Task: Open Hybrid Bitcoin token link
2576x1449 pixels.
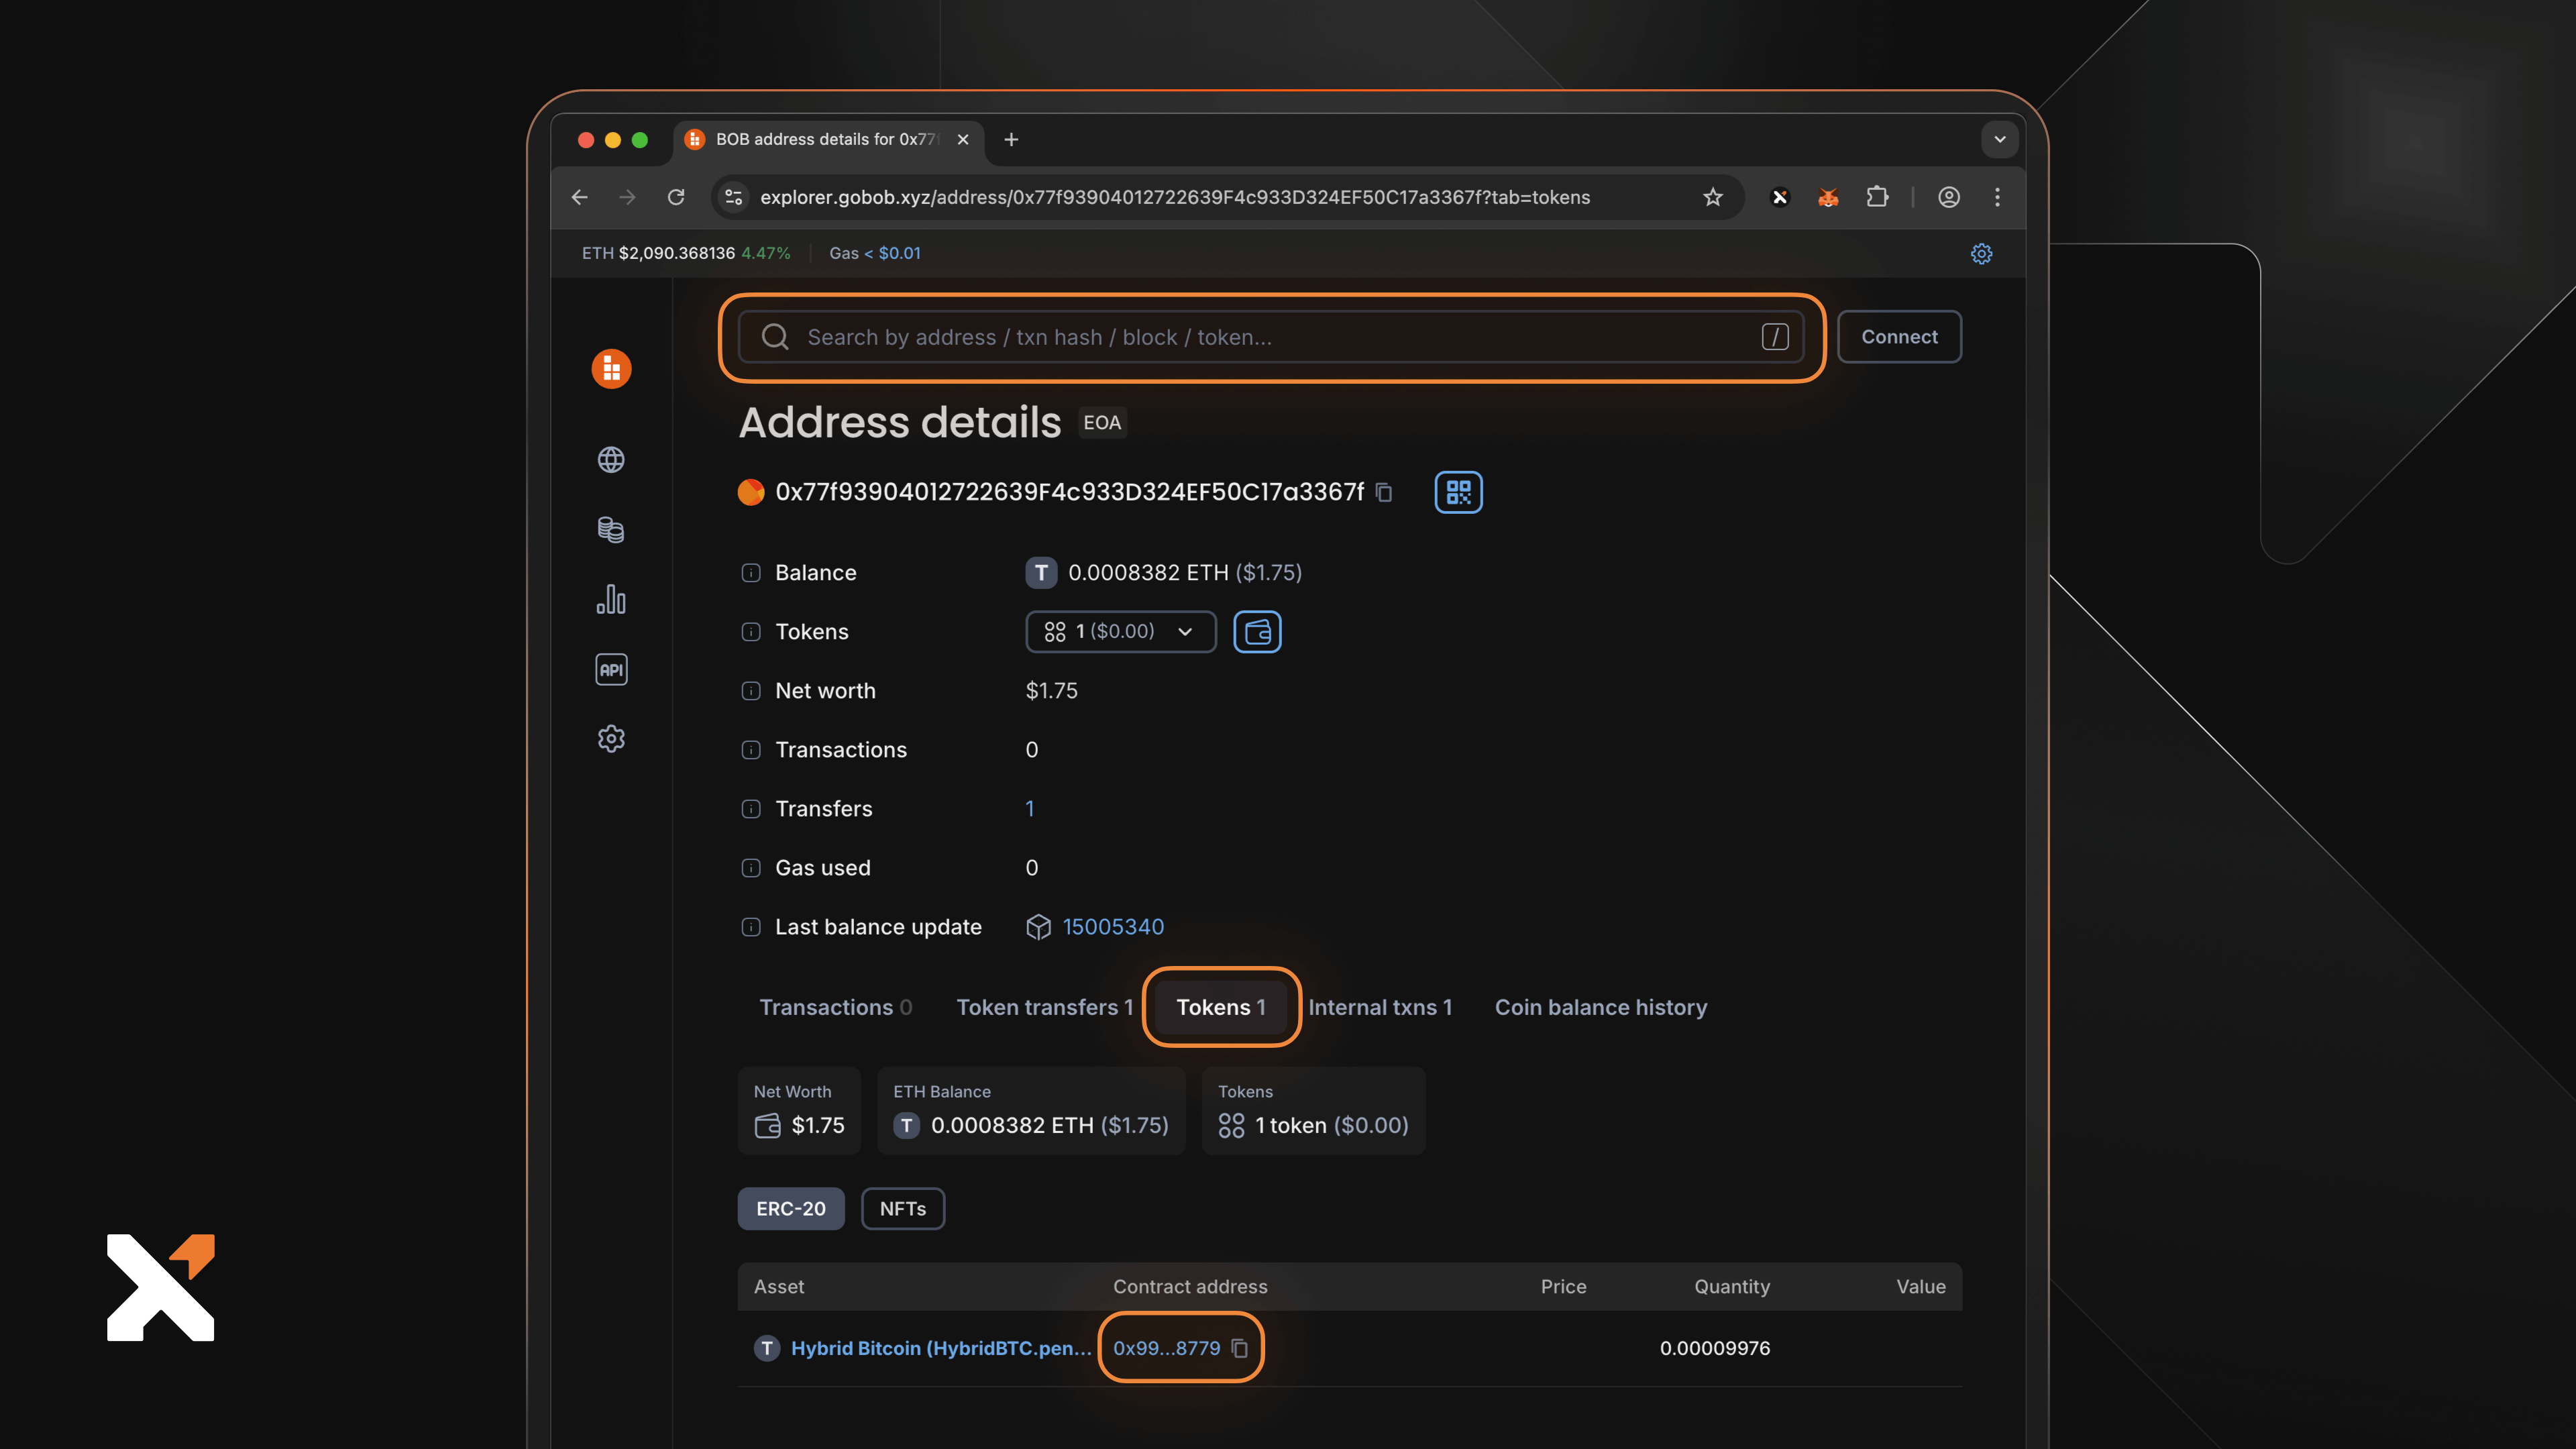Action: coord(941,1348)
